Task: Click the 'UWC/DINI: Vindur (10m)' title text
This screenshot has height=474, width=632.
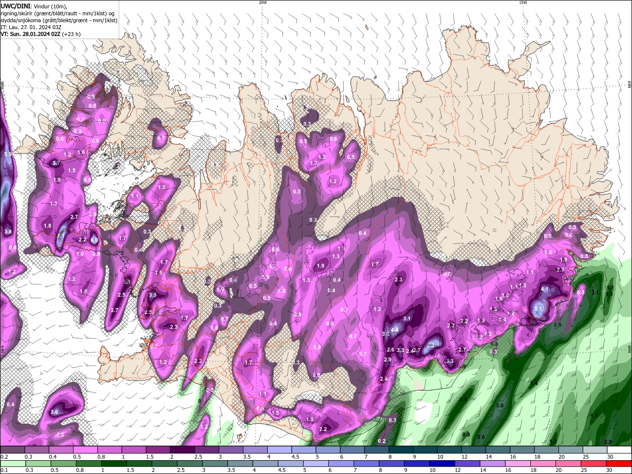Action: pyautogui.click(x=34, y=6)
